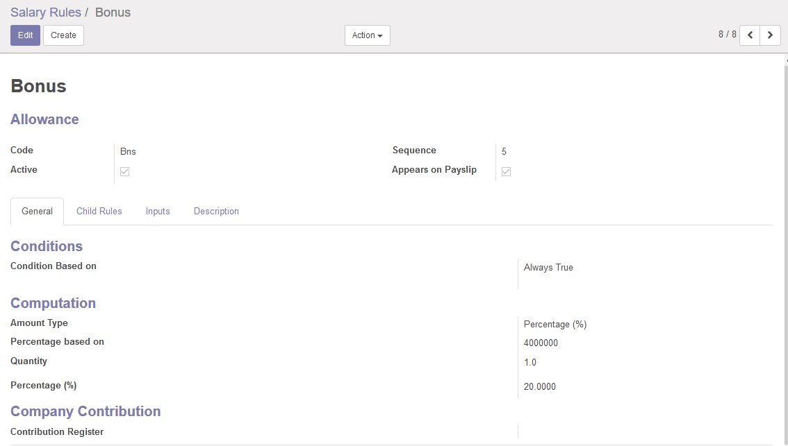Click the Code value Bns
788x446 pixels.
(x=128, y=151)
